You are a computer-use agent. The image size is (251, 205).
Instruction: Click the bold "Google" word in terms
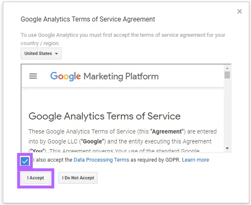tap(93, 141)
